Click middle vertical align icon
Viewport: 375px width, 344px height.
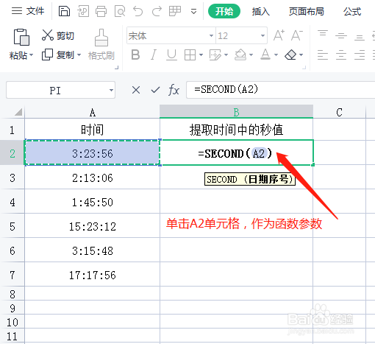[341, 36]
